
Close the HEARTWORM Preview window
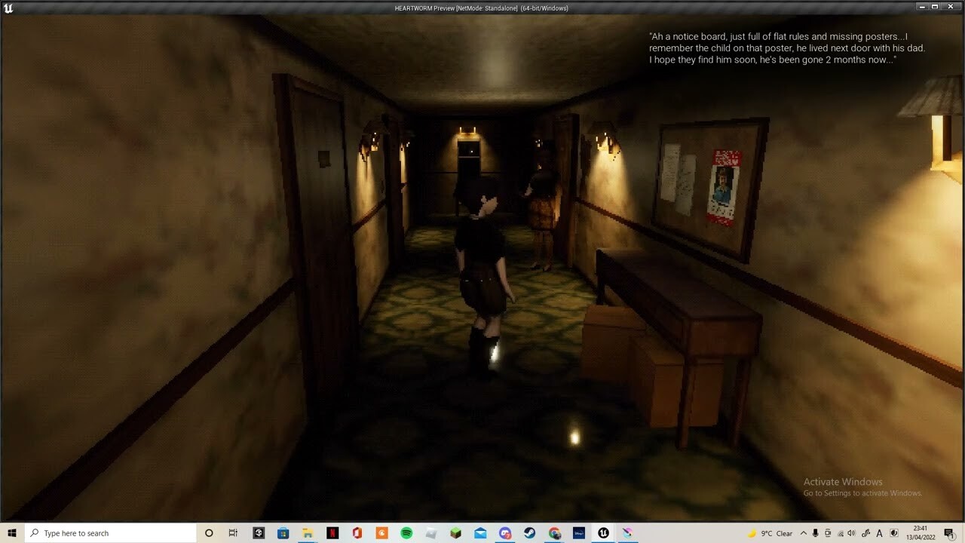951,7
